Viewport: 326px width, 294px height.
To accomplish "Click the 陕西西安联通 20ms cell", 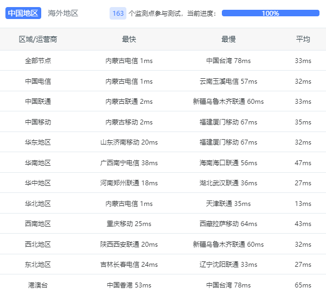I will point(129,244).
